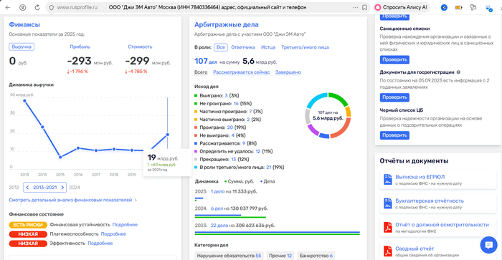
Task: Filter cases by role Все
Action: point(221,47)
